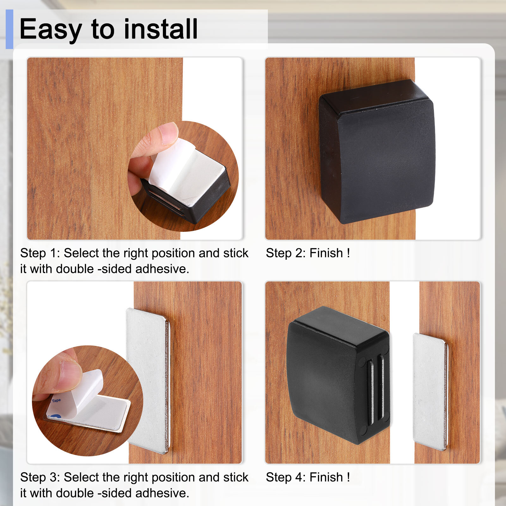Click the Step 1 caption text
The image size is (506, 506).
[134, 261]
